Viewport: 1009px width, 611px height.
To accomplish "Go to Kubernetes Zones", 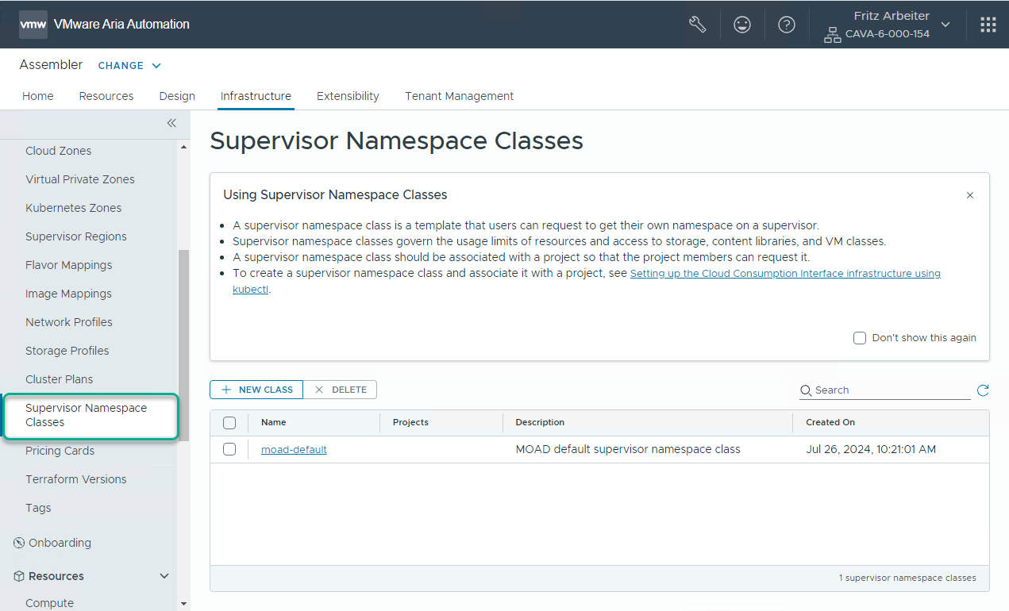I will click(x=74, y=208).
